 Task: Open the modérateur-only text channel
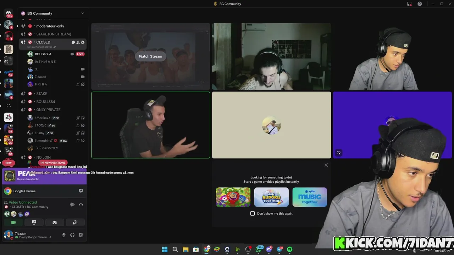click(x=53, y=26)
